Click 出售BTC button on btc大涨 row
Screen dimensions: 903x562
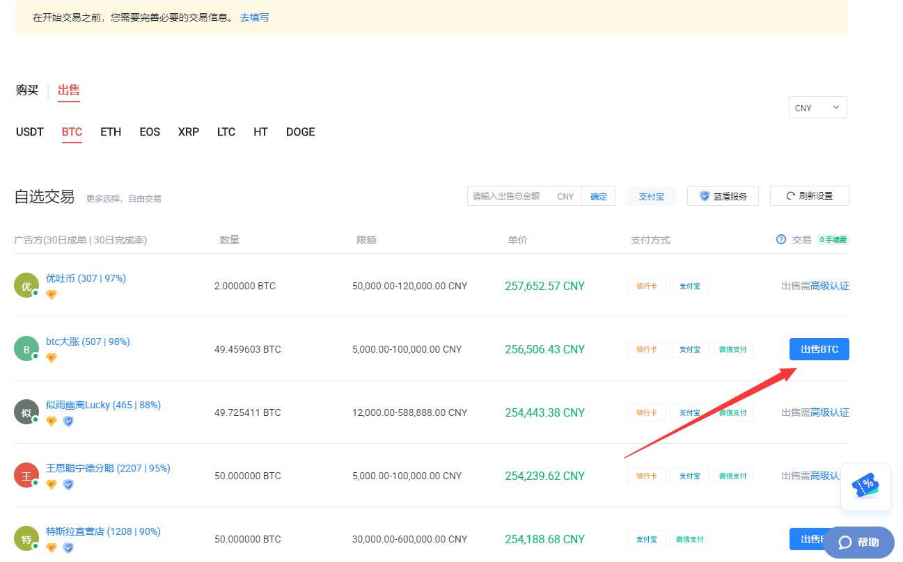[819, 349]
